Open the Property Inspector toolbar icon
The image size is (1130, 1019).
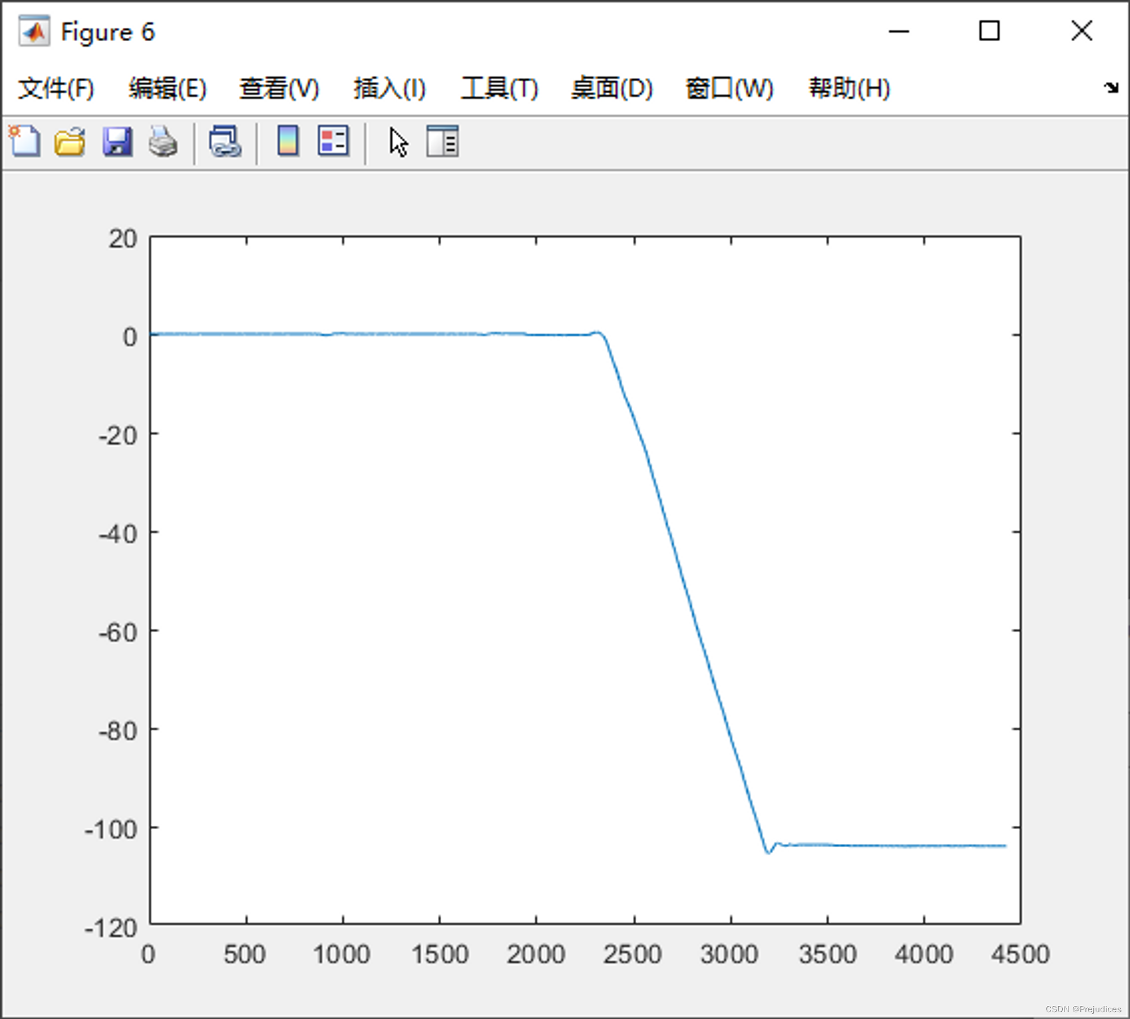click(x=442, y=141)
